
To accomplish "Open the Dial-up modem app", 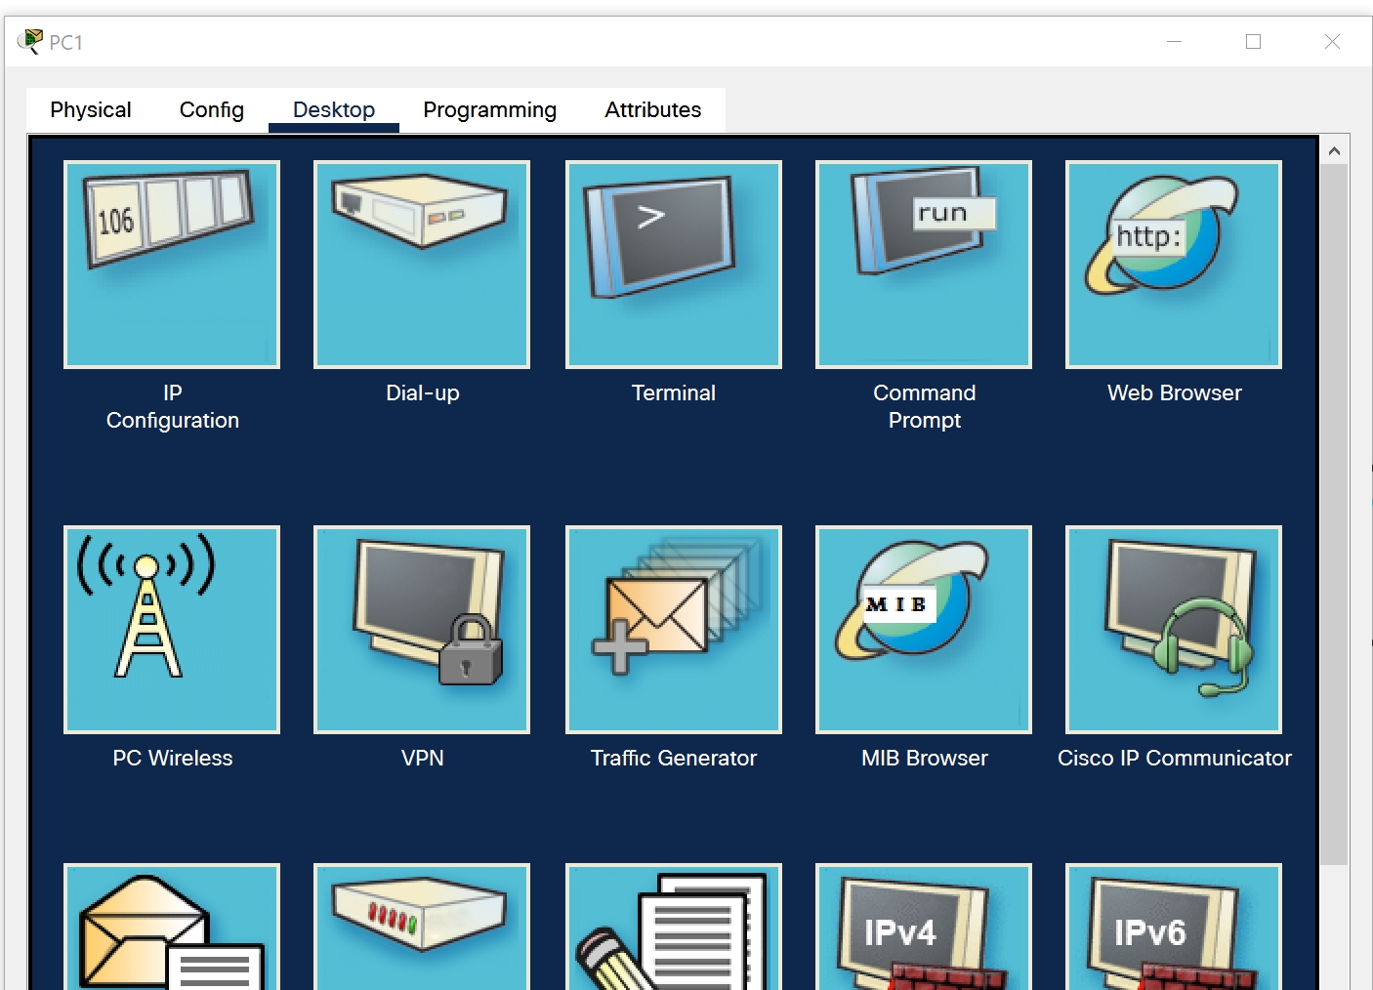I will (422, 265).
